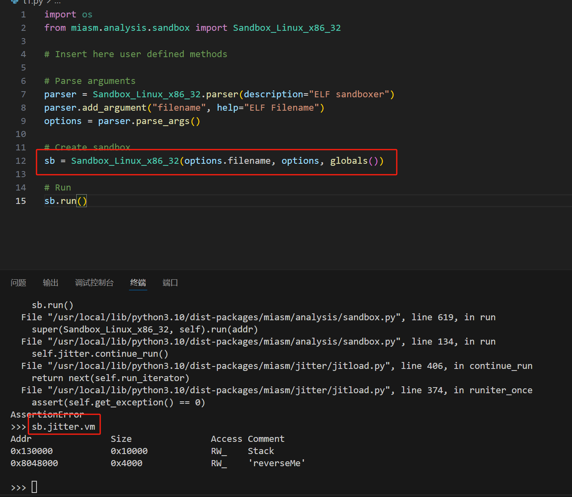Click 'assert(self.get_exception() == 0)' in the terminal
This screenshot has height=497, width=572.
pyautogui.click(x=118, y=403)
